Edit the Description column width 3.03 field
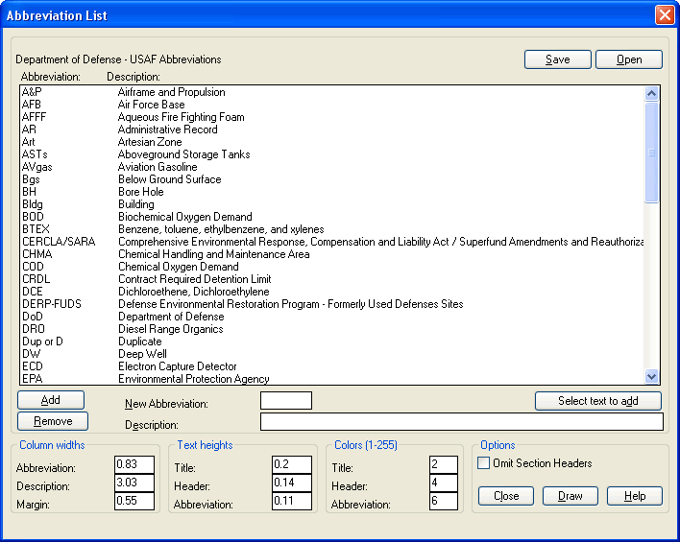Viewport: 680px width, 542px height. point(134,483)
